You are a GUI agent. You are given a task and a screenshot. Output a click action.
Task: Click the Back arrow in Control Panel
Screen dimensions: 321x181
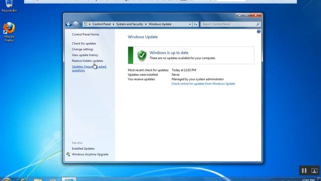click(69, 24)
